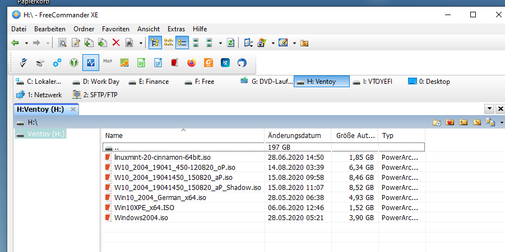Screen dimensions: 505x252
Task: Switch to drive G: DVD-Lauf
Action: (x=267, y=82)
